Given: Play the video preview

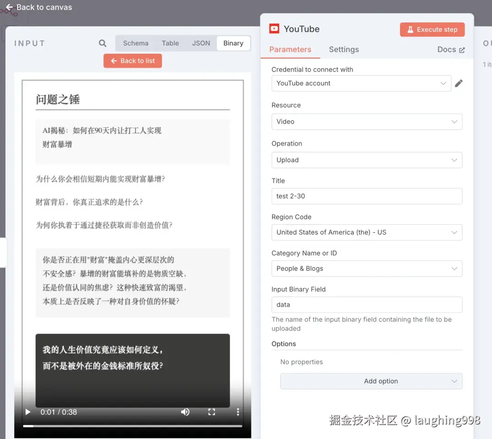Looking at the screenshot, I should [x=27, y=412].
